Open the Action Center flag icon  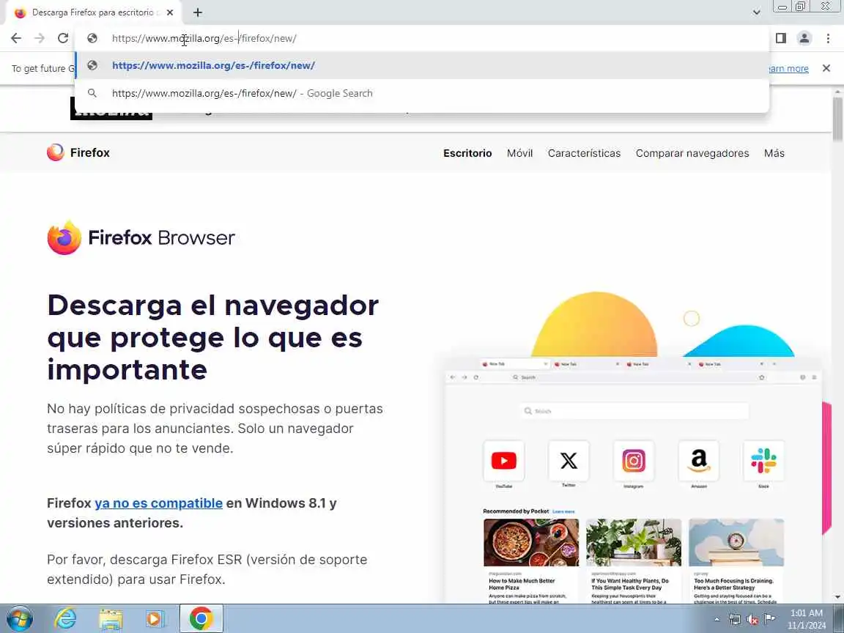pyautogui.click(x=770, y=619)
